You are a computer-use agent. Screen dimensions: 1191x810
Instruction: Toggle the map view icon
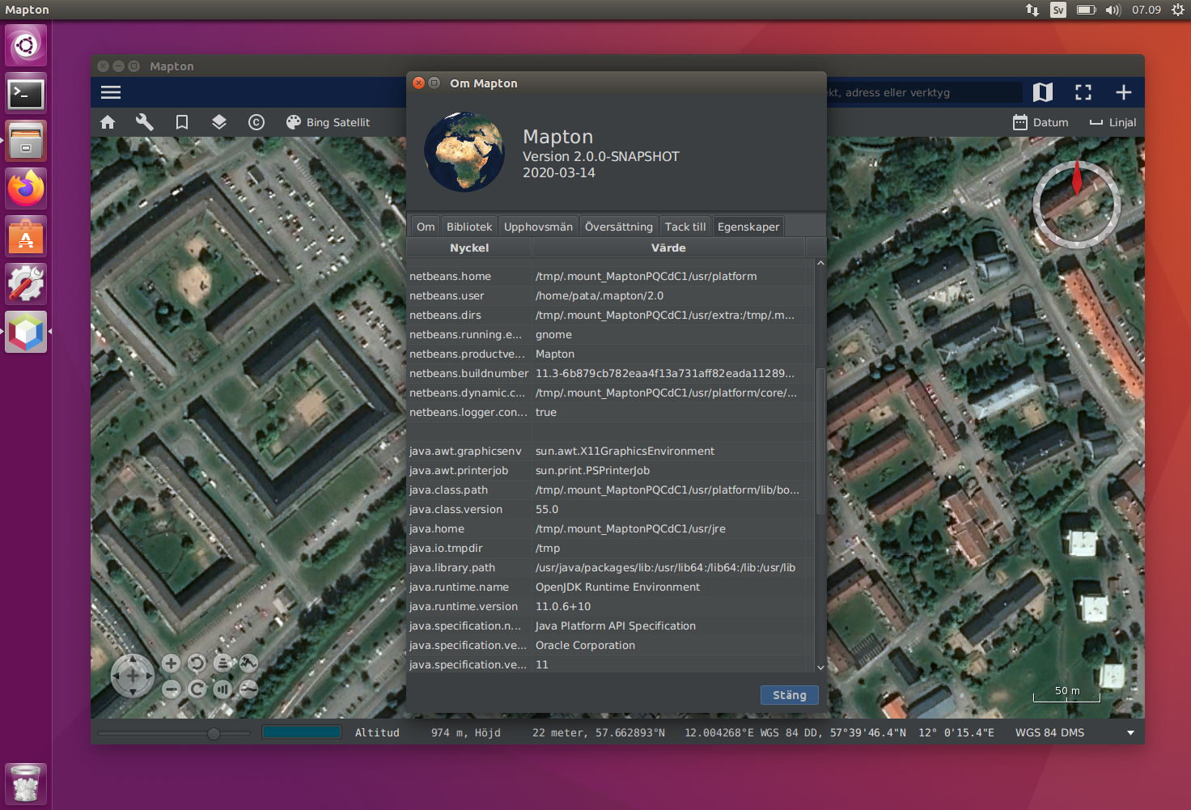click(x=1043, y=92)
